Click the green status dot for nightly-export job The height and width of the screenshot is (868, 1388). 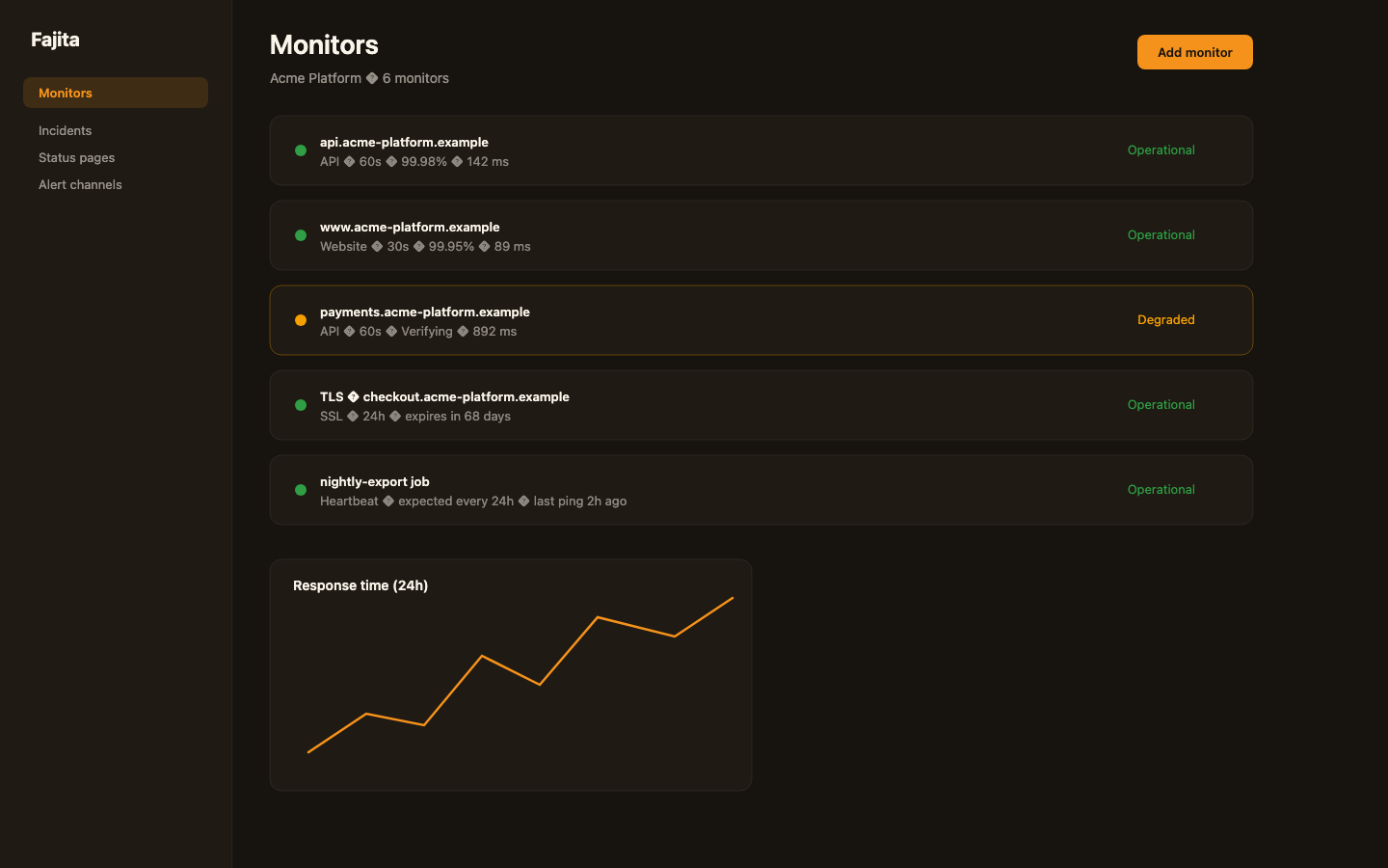pos(301,490)
